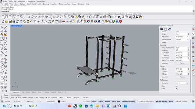The image size is (195, 109).
Task: Click the padlock Lock objects icon
Action: point(81,21)
